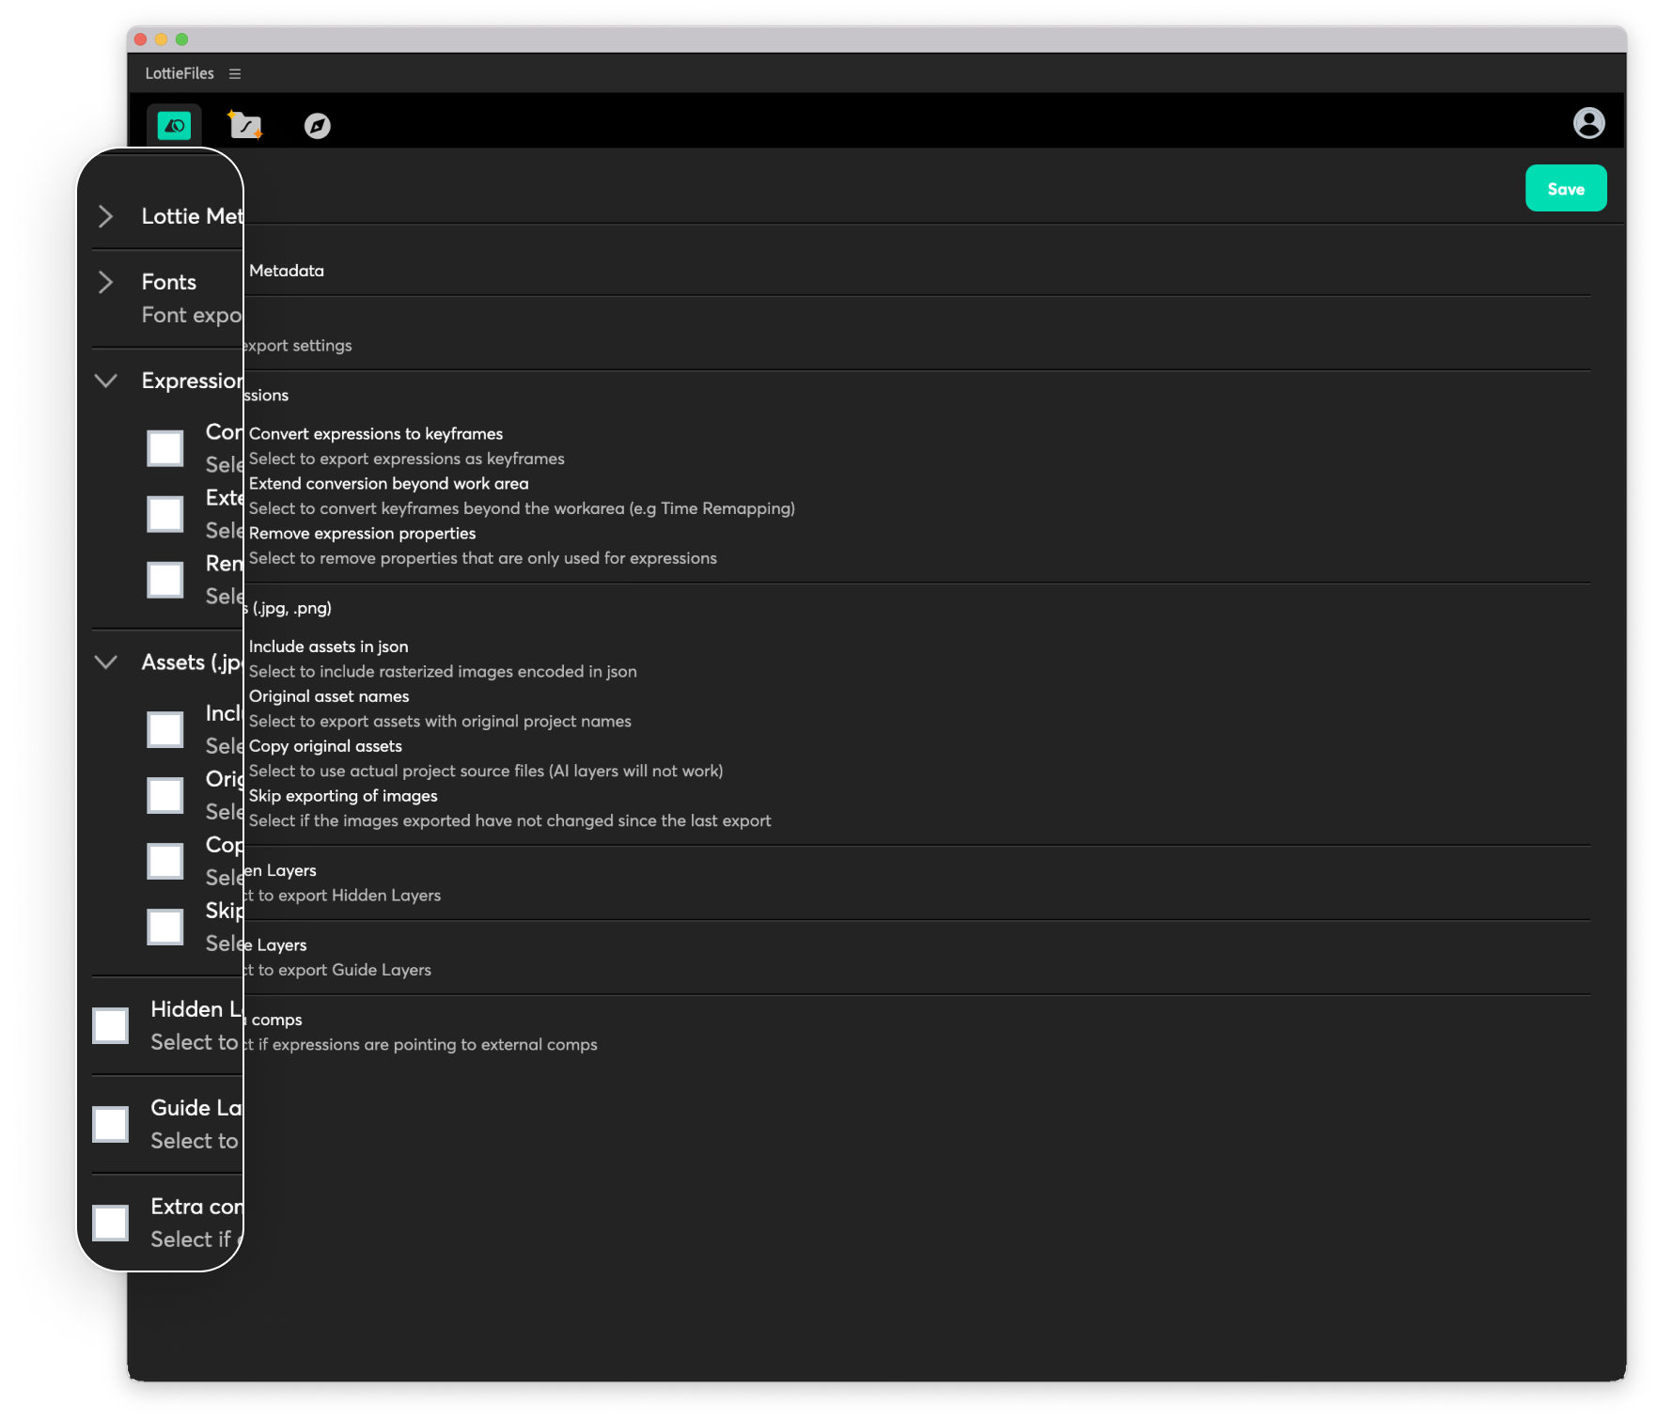
Task: Select the Copy original assets option text
Action: [x=325, y=746]
